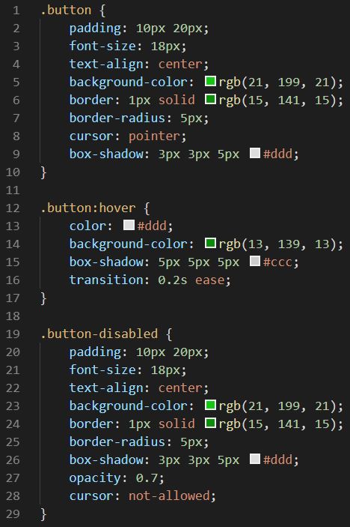This screenshot has height=527, width=350.
Task: Click 'rgb(13, 139, 13)' text on line 14
Action: pos(277,244)
